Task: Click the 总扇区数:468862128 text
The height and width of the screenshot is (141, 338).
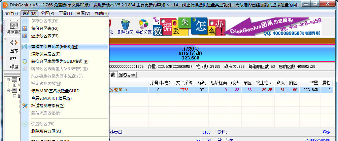Action: click(x=297, y=66)
